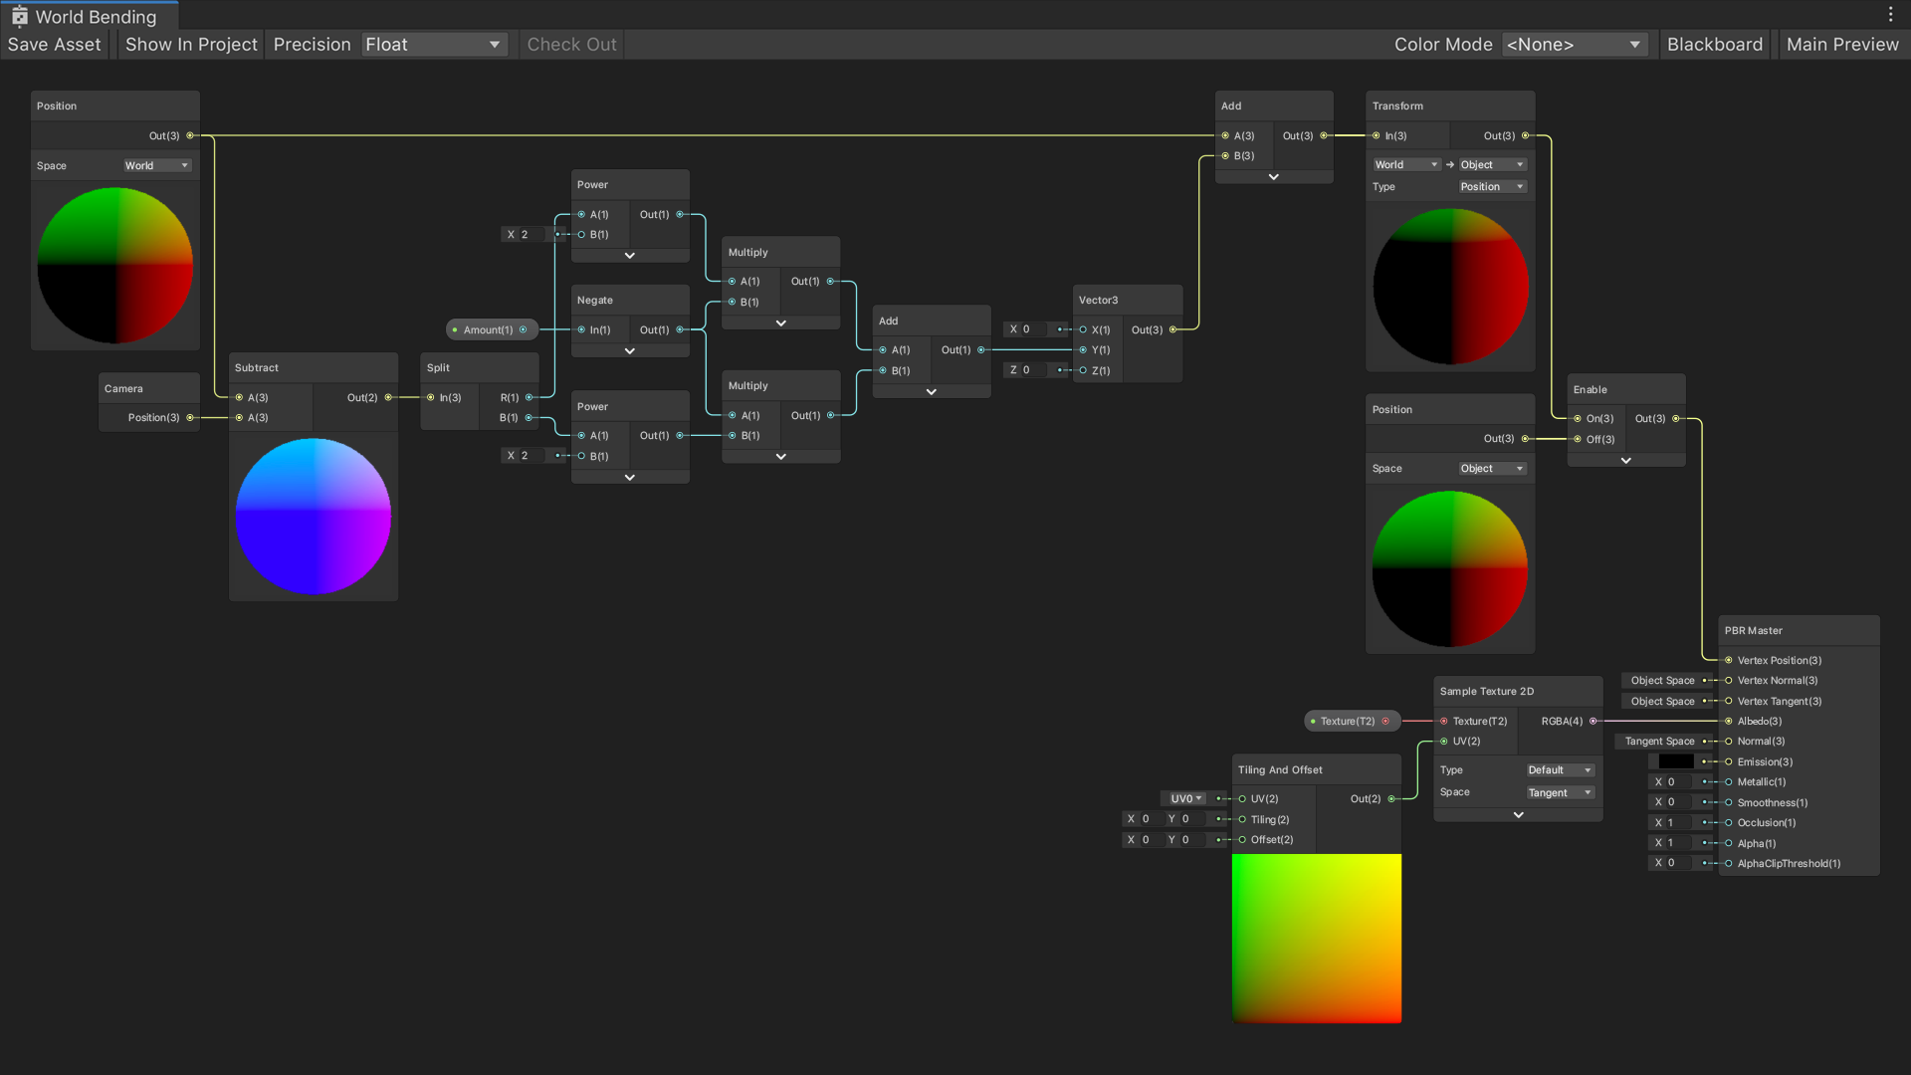Click Tiling And Offset gradient preview

(x=1317, y=939)
